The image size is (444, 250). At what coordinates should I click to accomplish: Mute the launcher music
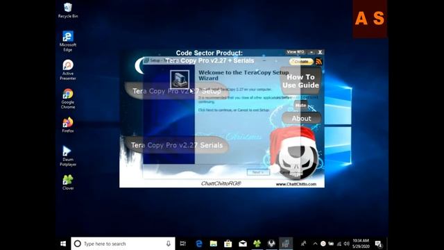coord(300,105)
